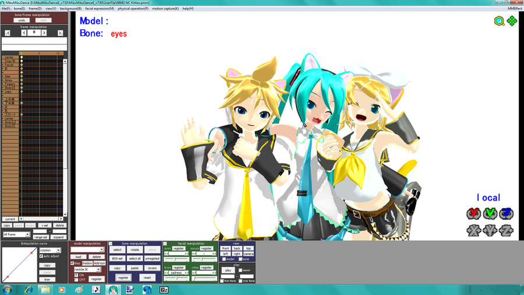Enable the repeat checkbox in play panel

click(x=240, y=271)
